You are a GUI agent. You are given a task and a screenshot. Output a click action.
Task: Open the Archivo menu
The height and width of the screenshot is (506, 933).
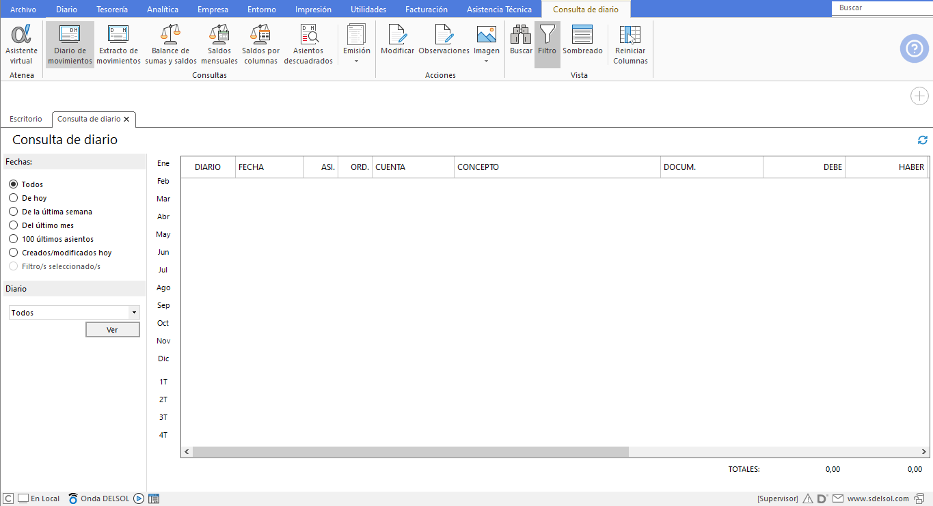tap(23, 10)
